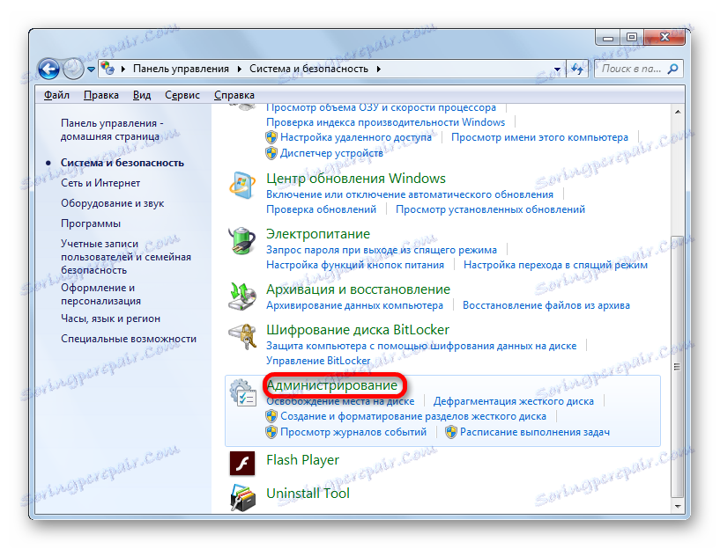Click Настройка перехода в спящий режим
Screen dimensions: 720x549
tap(555, 265)
